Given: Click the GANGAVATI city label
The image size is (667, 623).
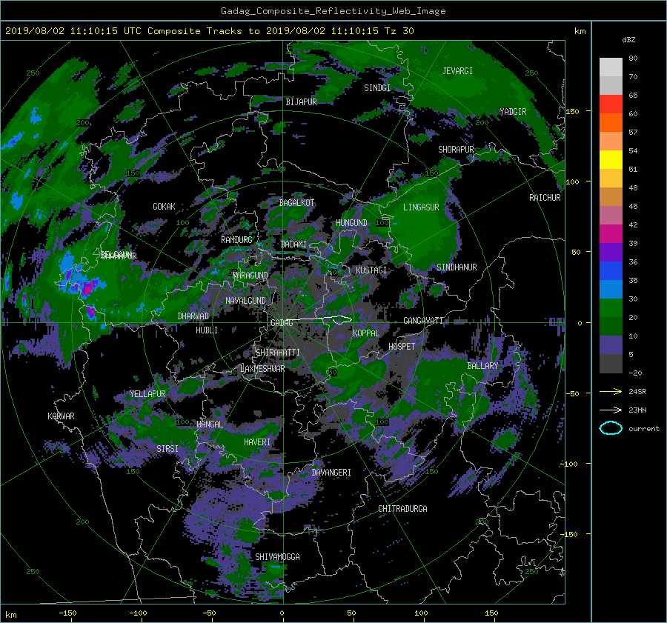Looking at the screenshot, I should 423,321.
